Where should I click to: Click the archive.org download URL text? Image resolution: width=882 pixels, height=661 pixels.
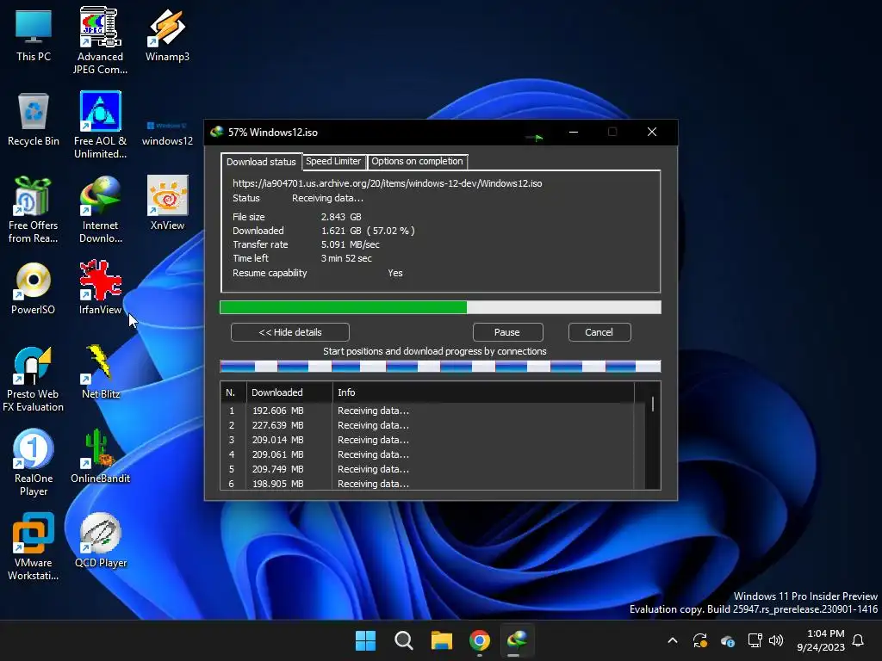[x=388, y=183]
